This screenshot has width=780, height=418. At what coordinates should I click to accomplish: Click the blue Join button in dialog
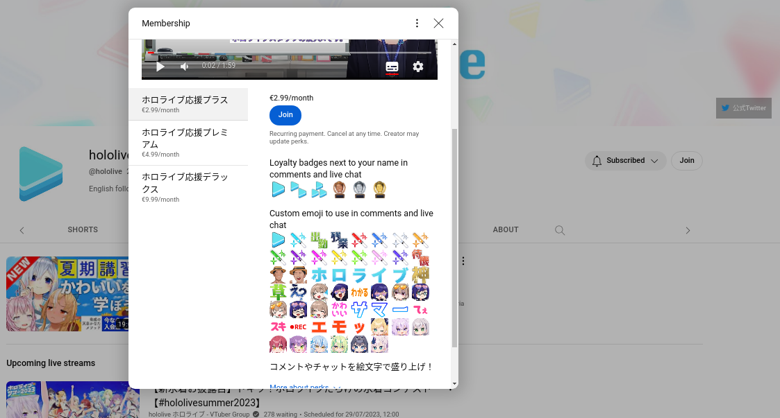point(285,114)
